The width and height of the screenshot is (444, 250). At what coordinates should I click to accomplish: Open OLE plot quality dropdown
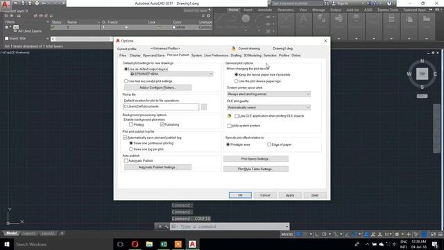(x=268, y=108)
